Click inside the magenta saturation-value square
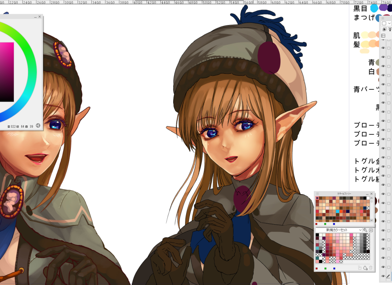 pos(6,73)
